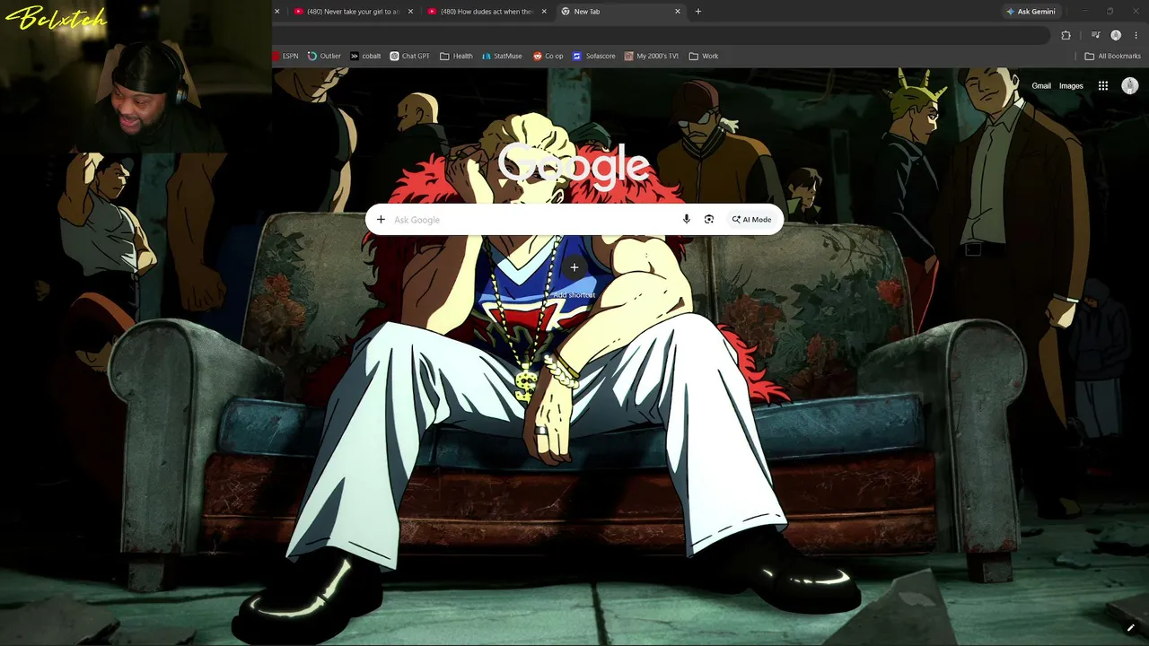Screen dimensions: 1149x646
Task: Switch to AI Mode search
Action: [x=751, y=220]
